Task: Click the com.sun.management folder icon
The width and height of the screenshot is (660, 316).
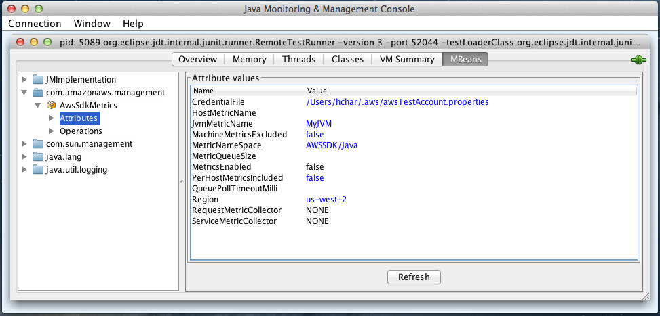Action: click(x=38, y=144)
